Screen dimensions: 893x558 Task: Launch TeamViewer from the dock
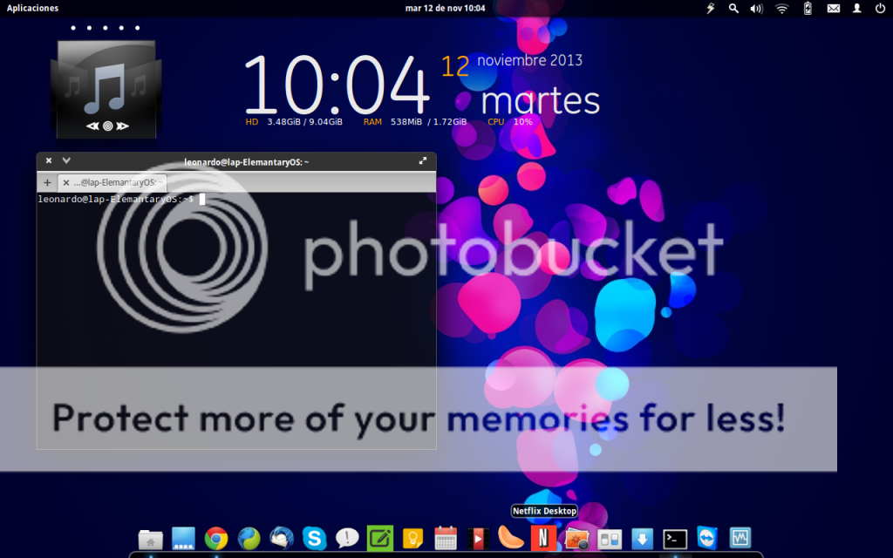coord(707,539)
